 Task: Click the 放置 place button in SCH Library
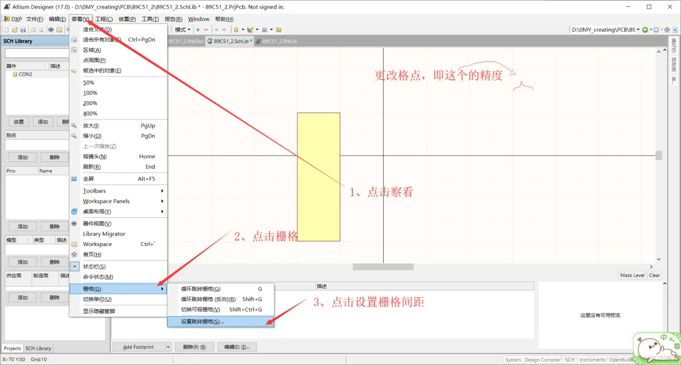pyautogui.click(x=18, y=122)
